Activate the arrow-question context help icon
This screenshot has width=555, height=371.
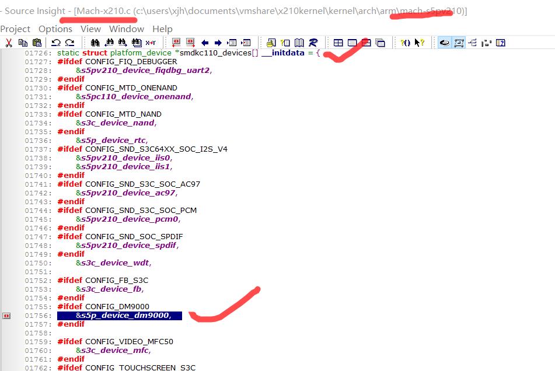(x=420, y=43)
